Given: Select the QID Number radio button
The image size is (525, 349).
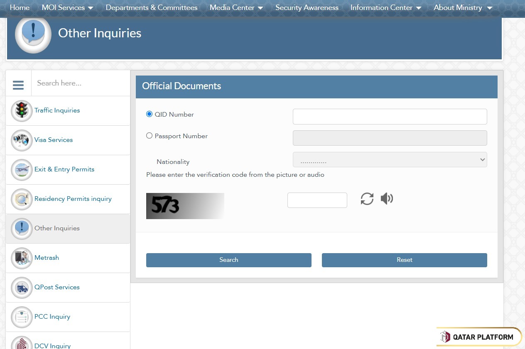Looking at the screenshot, I should coord(149,114).
